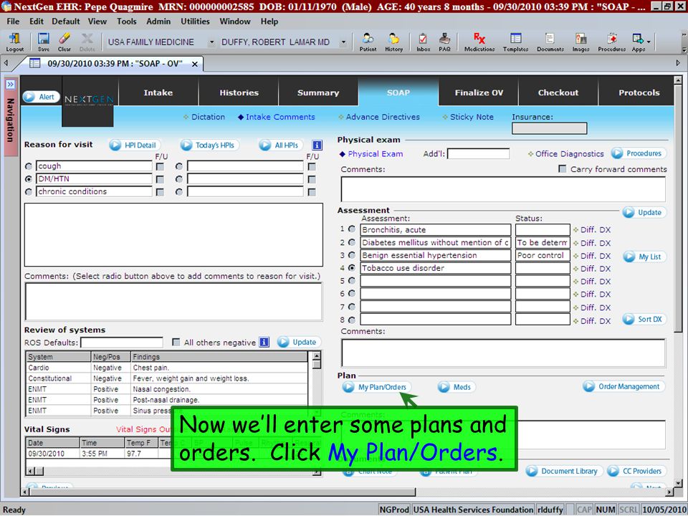Open the PAQ toolbar icon
This screenshot has height=516, width=688.
444,42
